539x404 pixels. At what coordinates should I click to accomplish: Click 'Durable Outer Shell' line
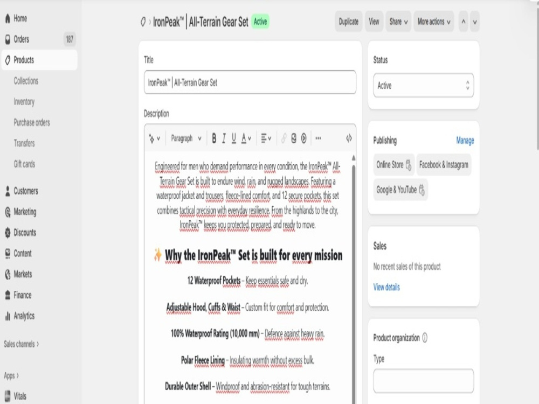(x=247, y=387)
